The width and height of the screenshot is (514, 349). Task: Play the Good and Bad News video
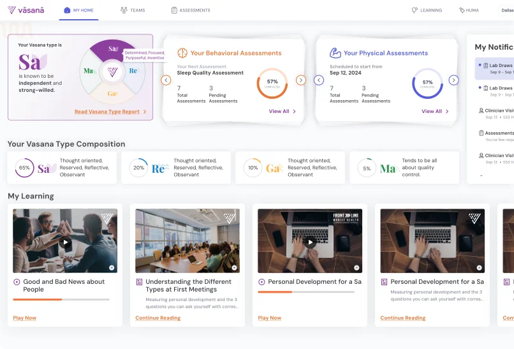pos(65,242)
